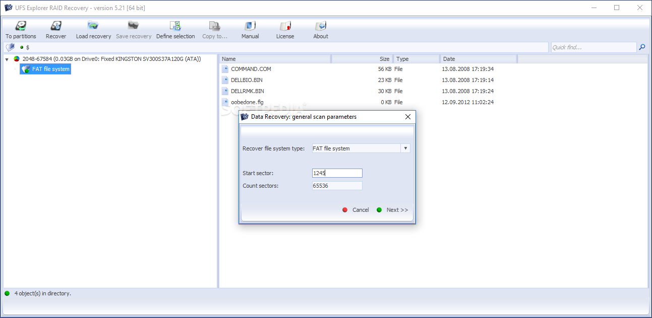Sort by Date column header
This screenshot has width=652, height=318.
pyautogui.click(x=479, y=59)
